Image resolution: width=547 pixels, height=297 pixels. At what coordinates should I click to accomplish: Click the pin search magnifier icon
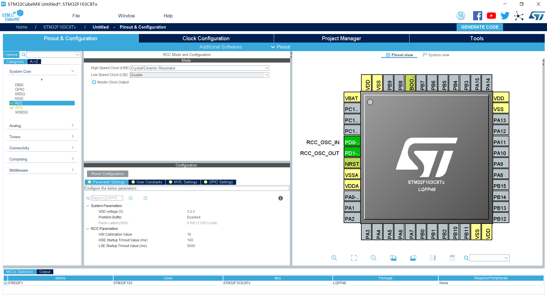466,258
